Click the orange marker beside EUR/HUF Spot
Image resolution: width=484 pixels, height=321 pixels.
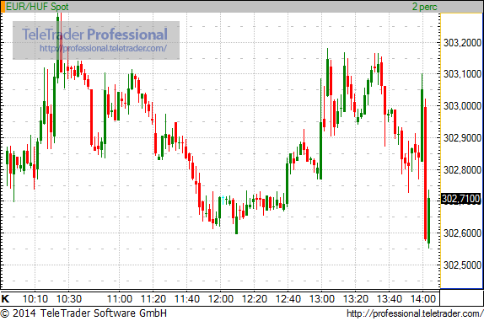(x=3, y=7)
